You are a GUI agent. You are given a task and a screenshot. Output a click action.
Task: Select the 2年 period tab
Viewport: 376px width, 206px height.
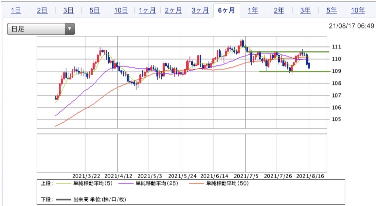click(x=279, y=10)
